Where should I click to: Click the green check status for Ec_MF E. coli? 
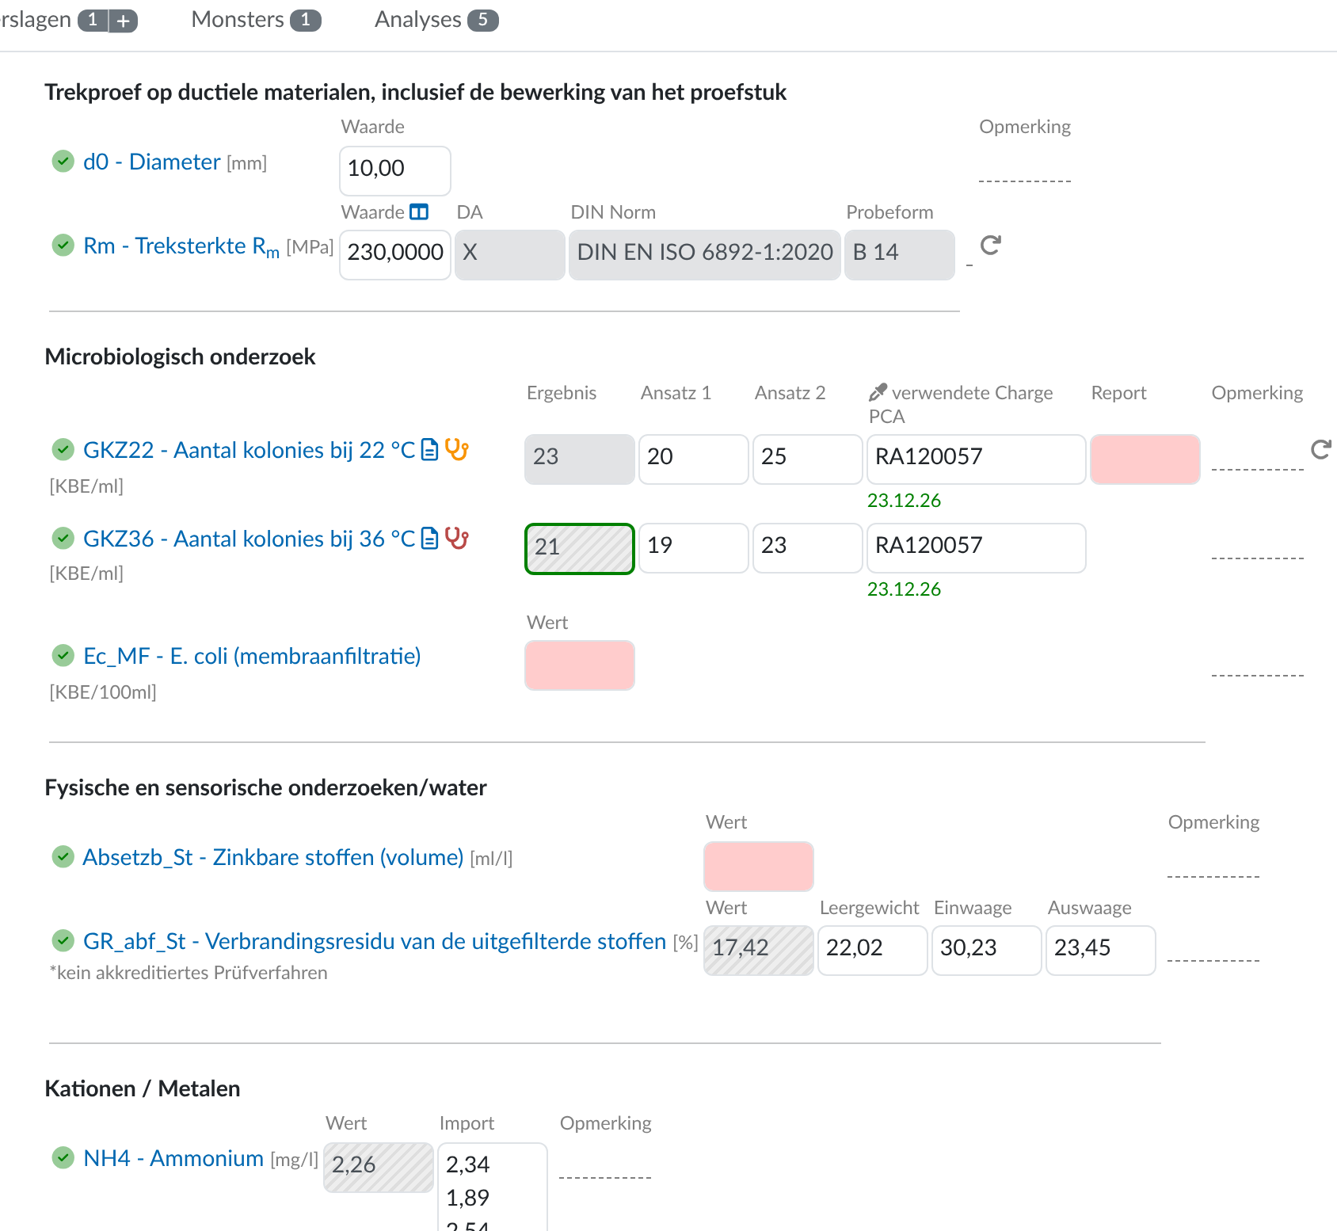click(x=63, y=656)
